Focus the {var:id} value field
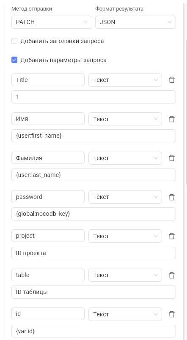Viewport: 187px width, 340px height. click(93, 331)
